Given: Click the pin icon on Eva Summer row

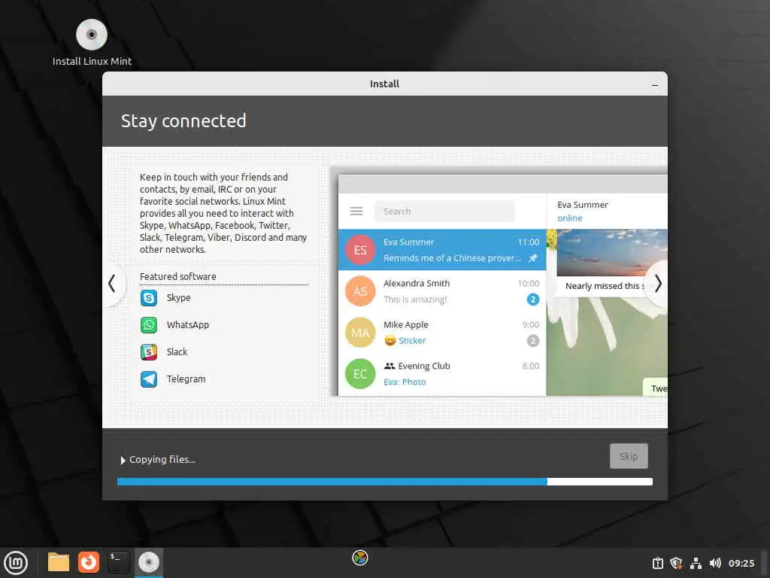Looking at the screenshot, I should 533,258.
